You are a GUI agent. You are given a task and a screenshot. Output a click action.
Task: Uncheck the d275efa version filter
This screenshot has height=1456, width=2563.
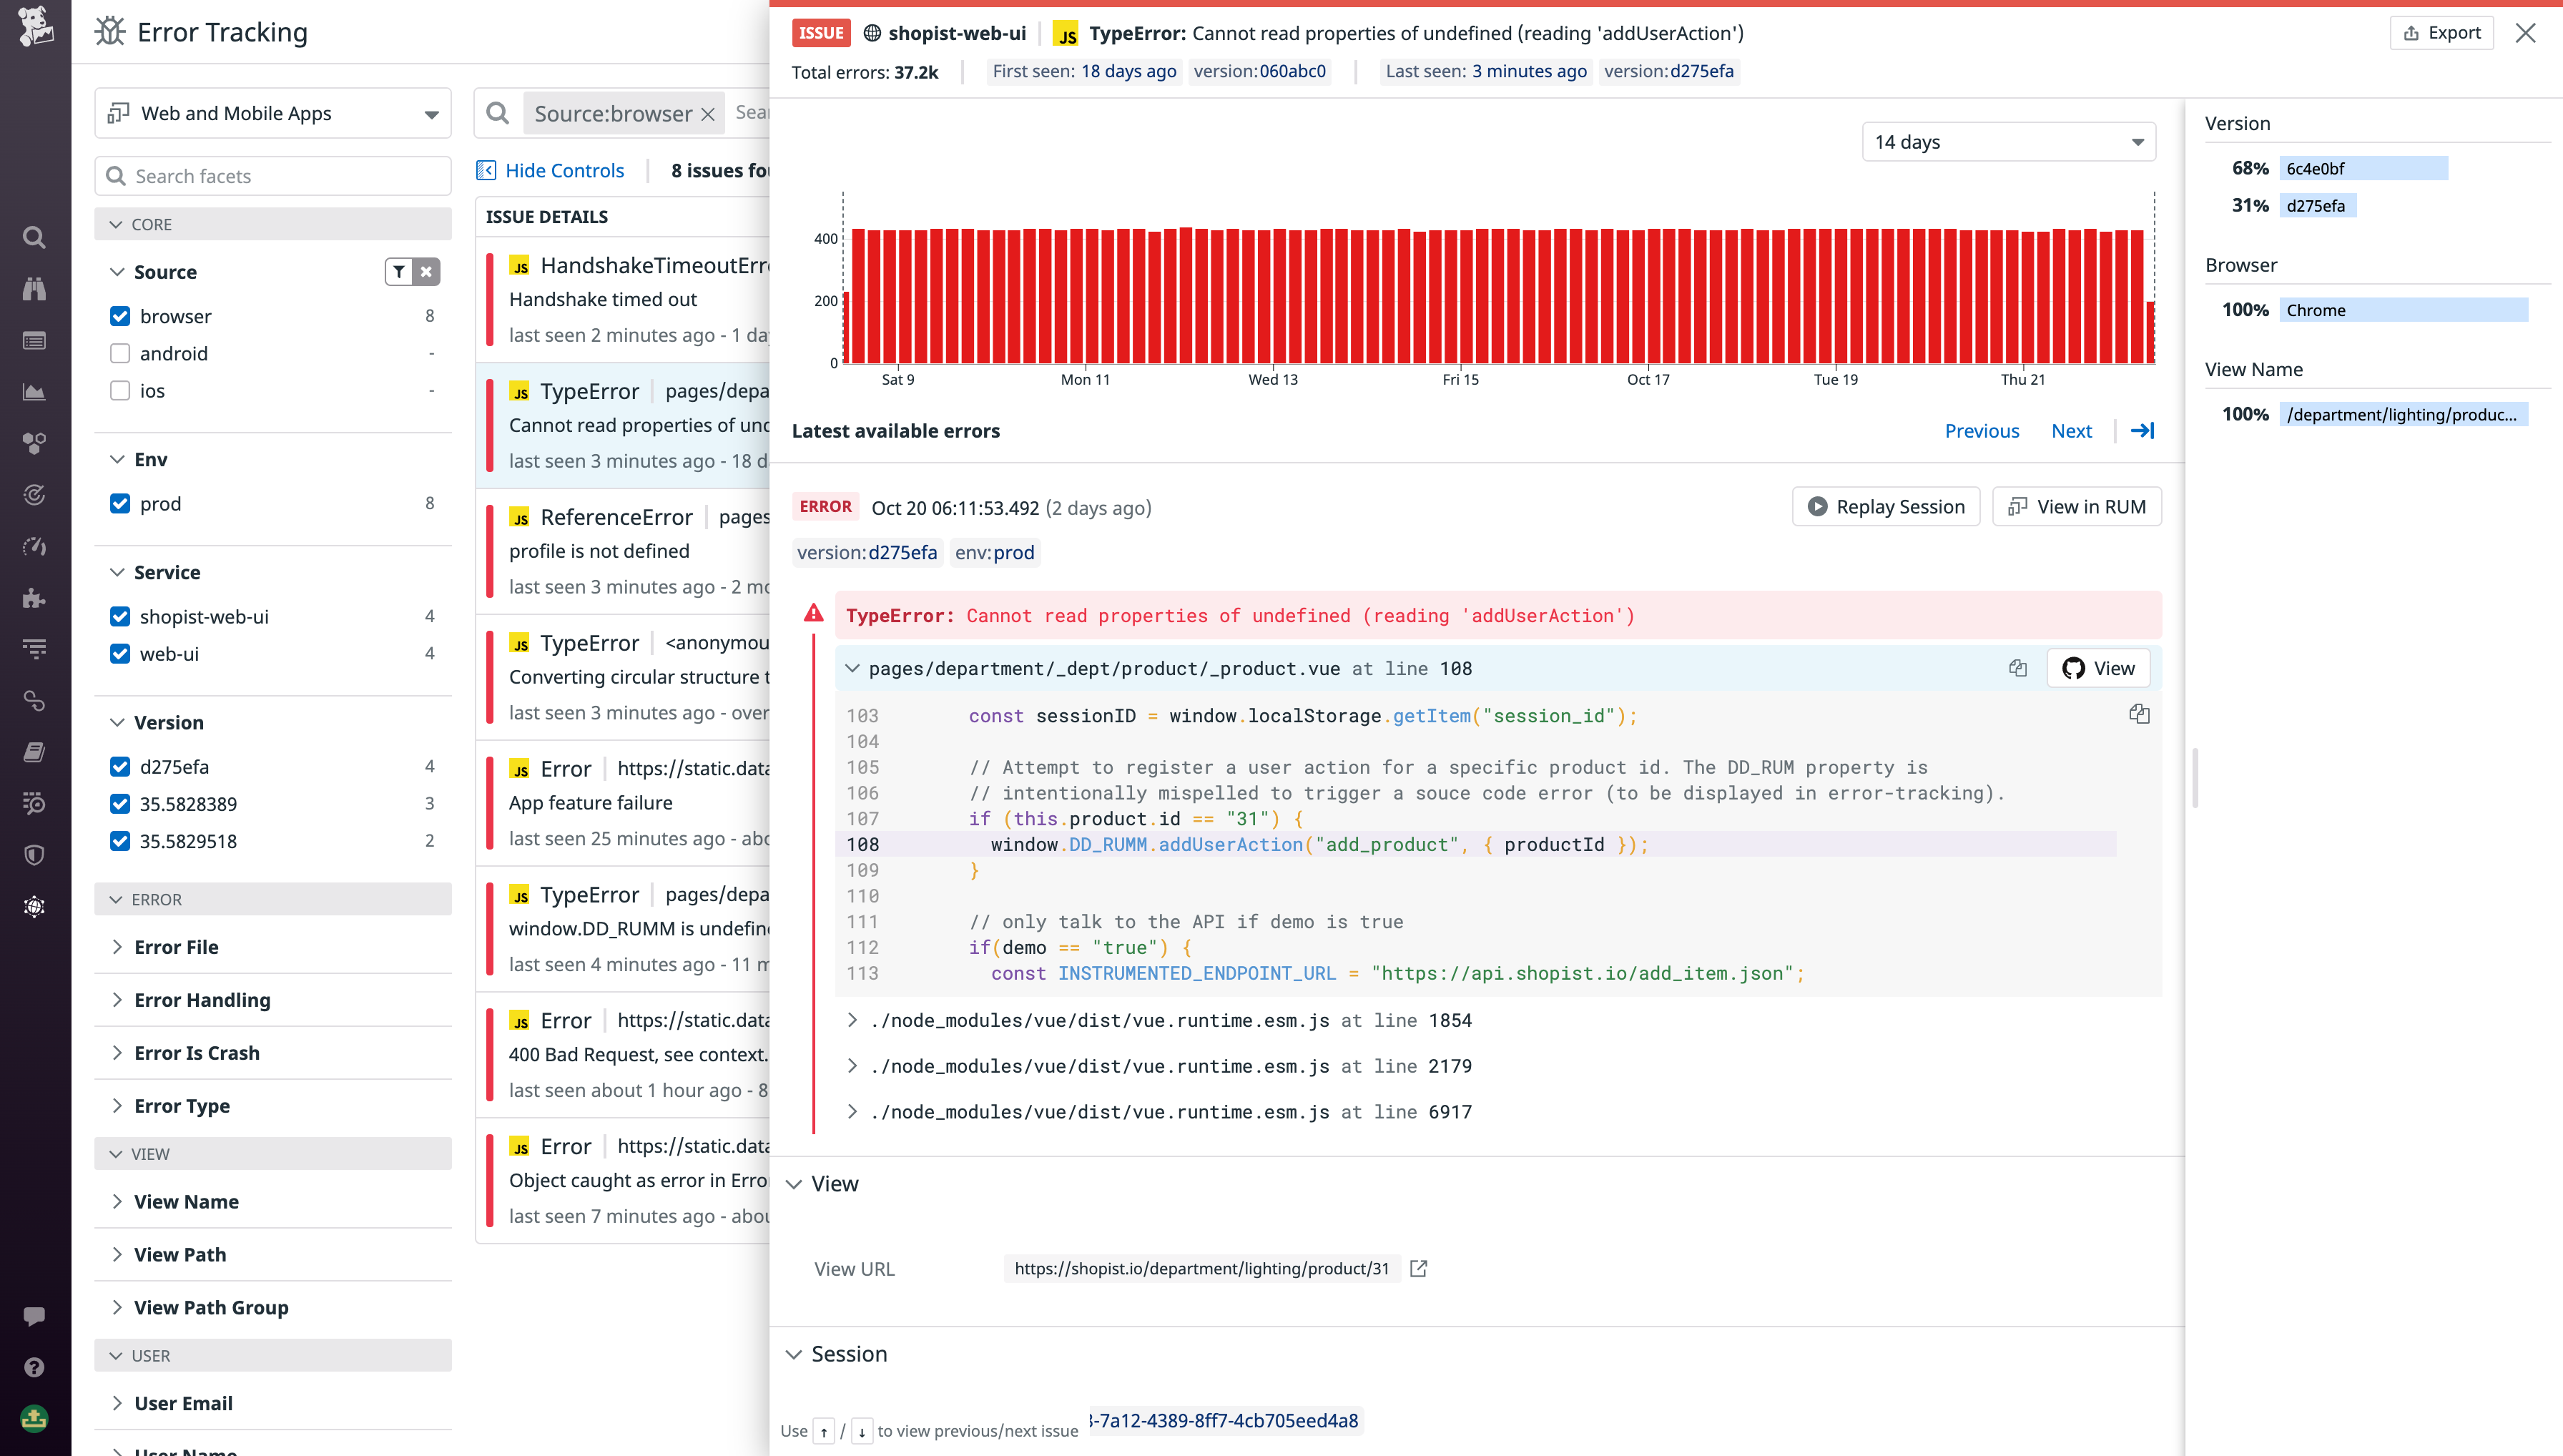(x=120, y=767)
